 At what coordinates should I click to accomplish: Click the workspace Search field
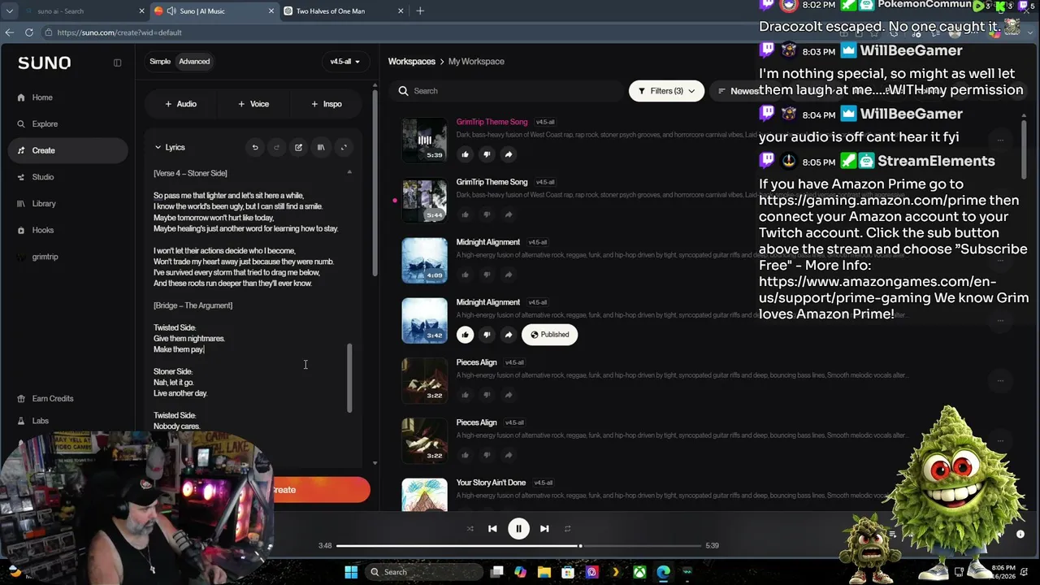point(506,91)
